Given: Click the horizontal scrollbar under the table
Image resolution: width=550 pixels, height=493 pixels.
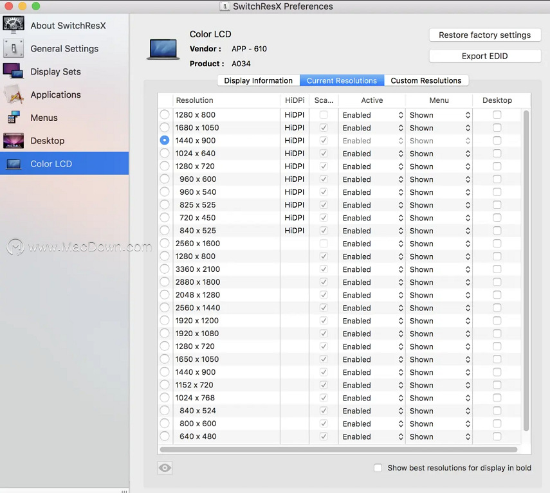Looking at the screenshot, I should tap(338, 449).
